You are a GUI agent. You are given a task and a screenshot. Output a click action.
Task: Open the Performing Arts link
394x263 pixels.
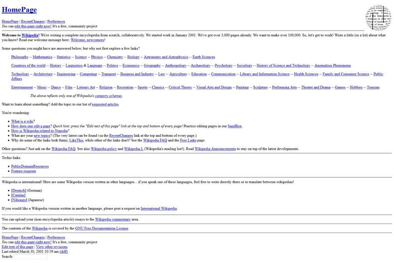tap(284, 87)
